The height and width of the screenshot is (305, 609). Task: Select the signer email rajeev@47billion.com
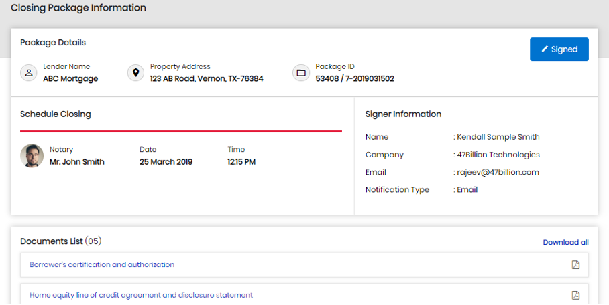[498, 172]
